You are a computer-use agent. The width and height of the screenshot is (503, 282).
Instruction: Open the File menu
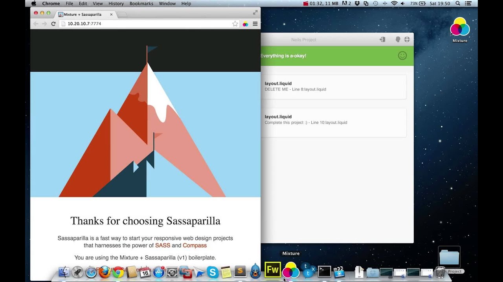click(70, 4)
